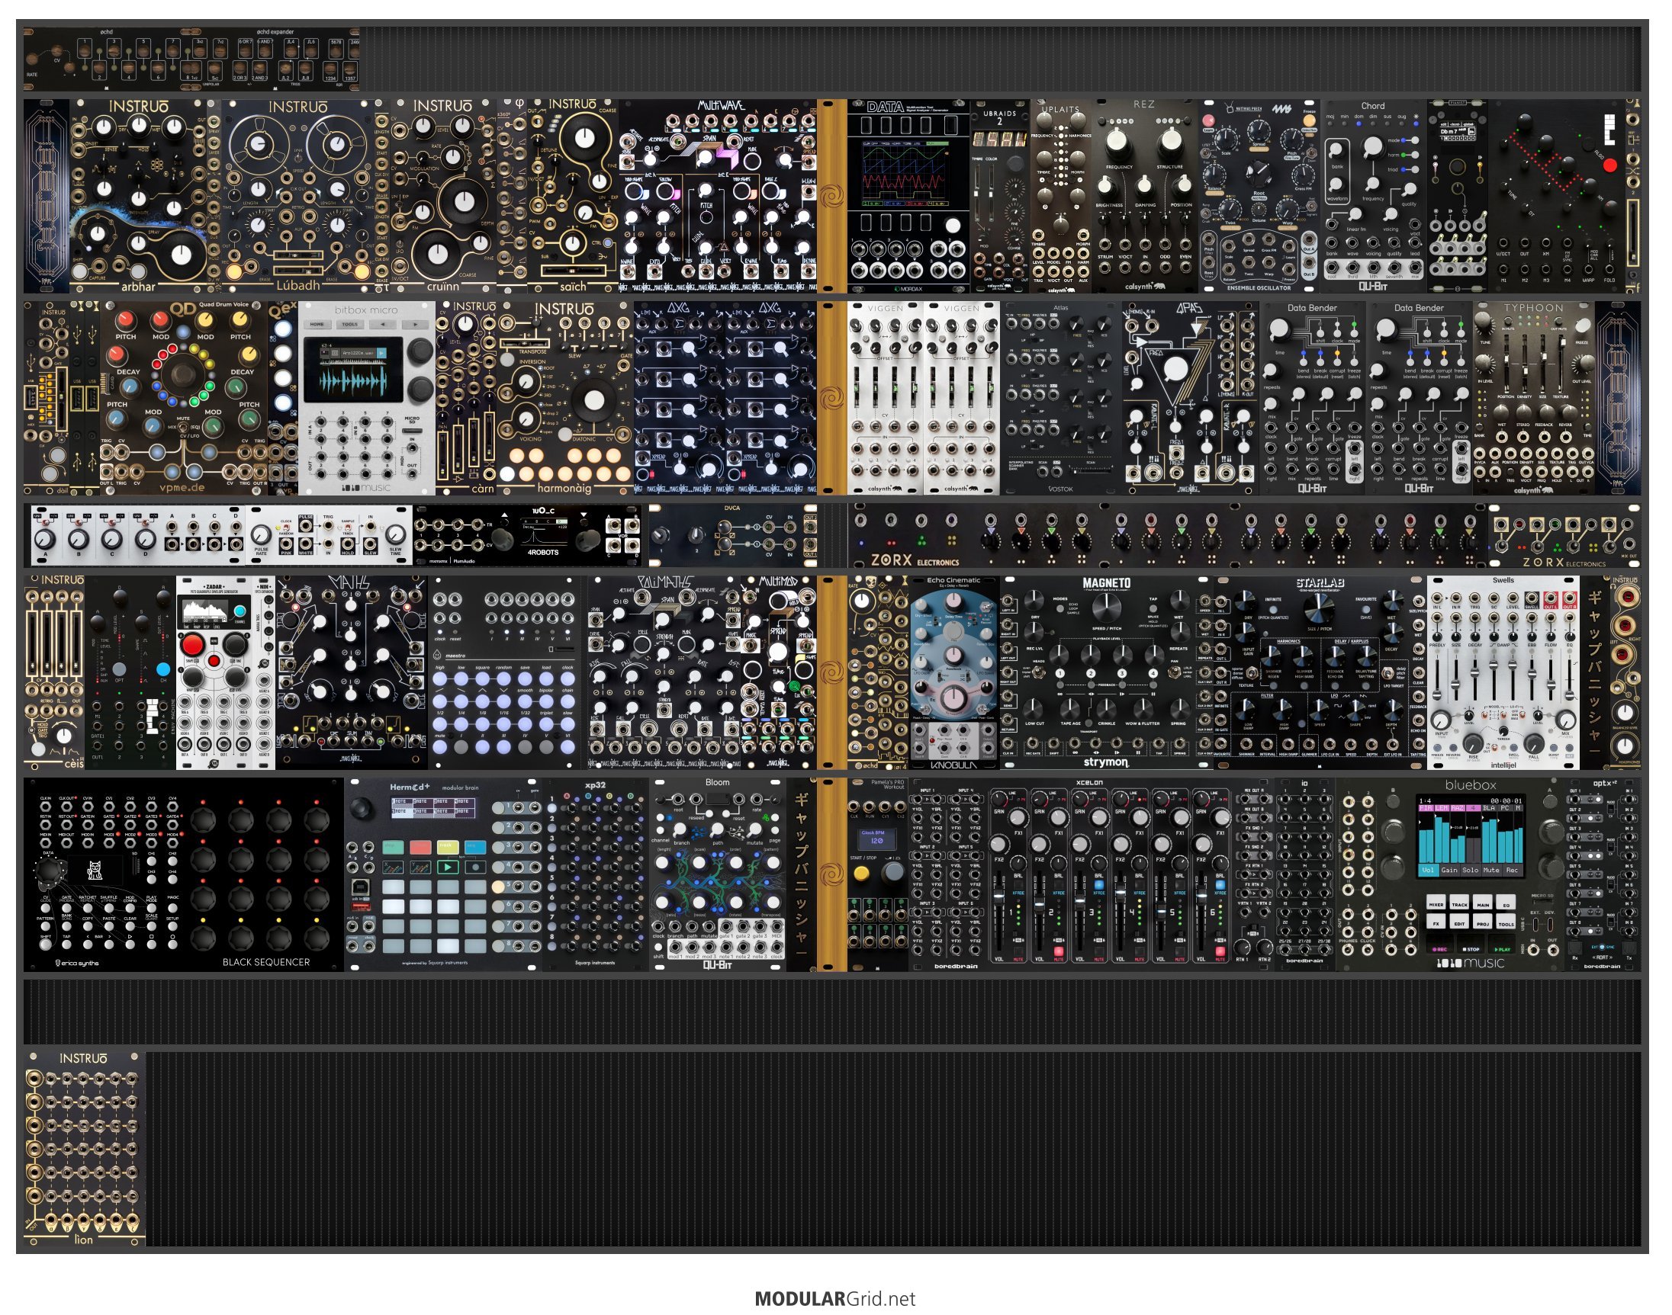
Task: Select the 4ROBOTS module
Action: [527, 535]
